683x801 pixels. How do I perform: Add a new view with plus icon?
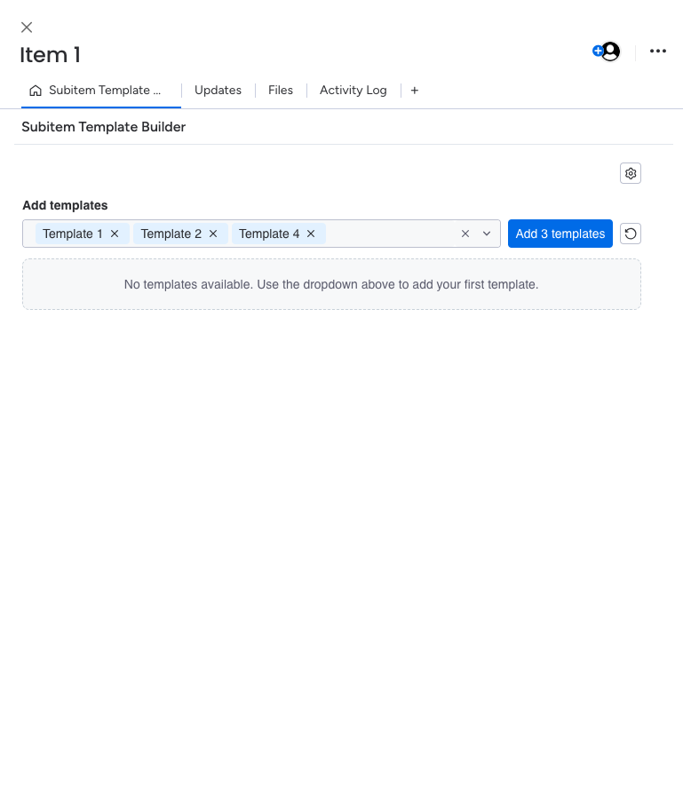(x=415, y=91)
